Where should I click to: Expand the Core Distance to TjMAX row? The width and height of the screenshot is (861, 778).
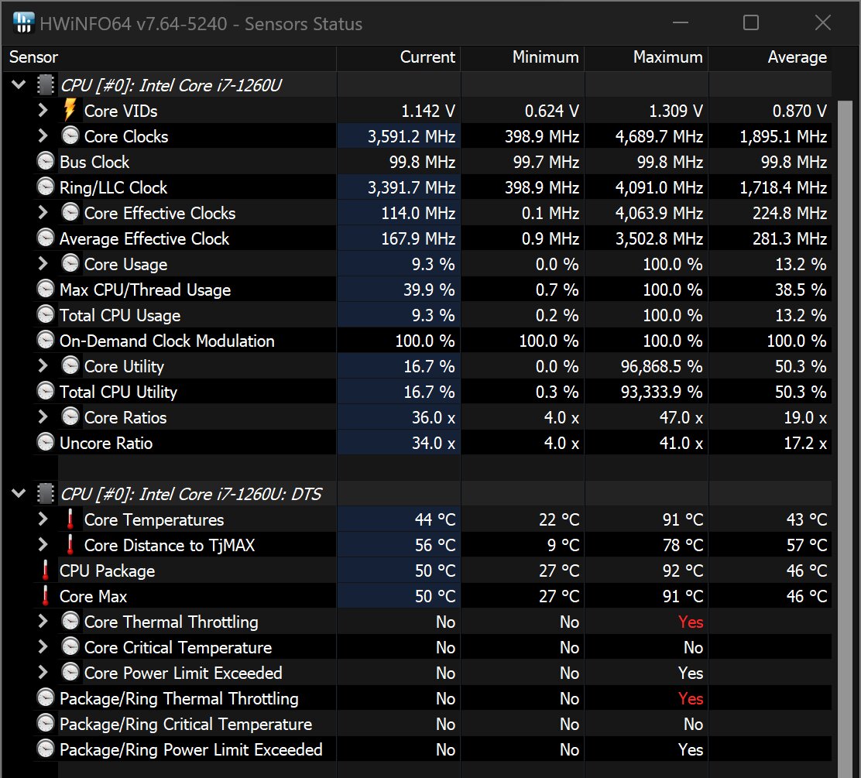43,545
